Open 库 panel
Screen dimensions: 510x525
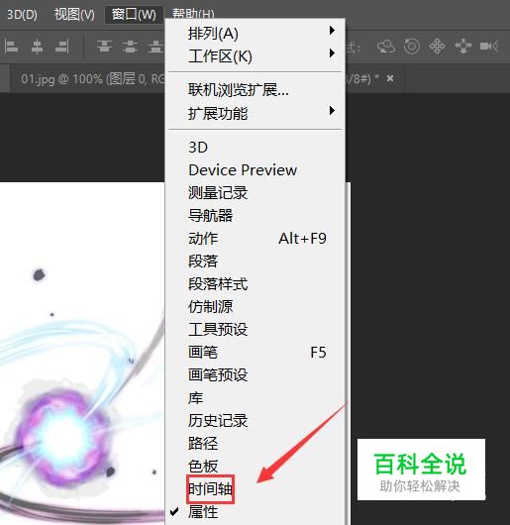pos(256,398)
